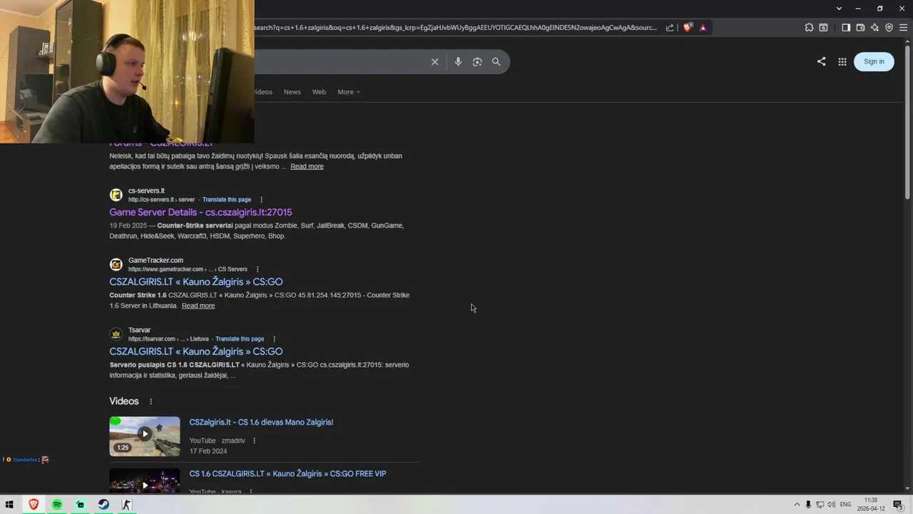Switch to the News search tab
Viewport: 913px width, 514px height.
[x=292, y=92]
